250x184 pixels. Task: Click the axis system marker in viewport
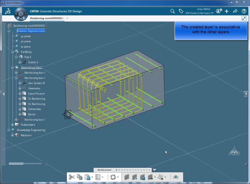click(68, 114)
